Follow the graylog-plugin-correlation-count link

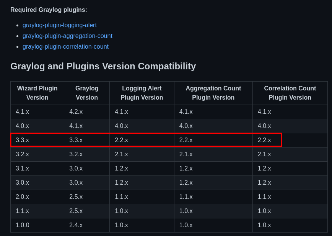tap(65, 47)
